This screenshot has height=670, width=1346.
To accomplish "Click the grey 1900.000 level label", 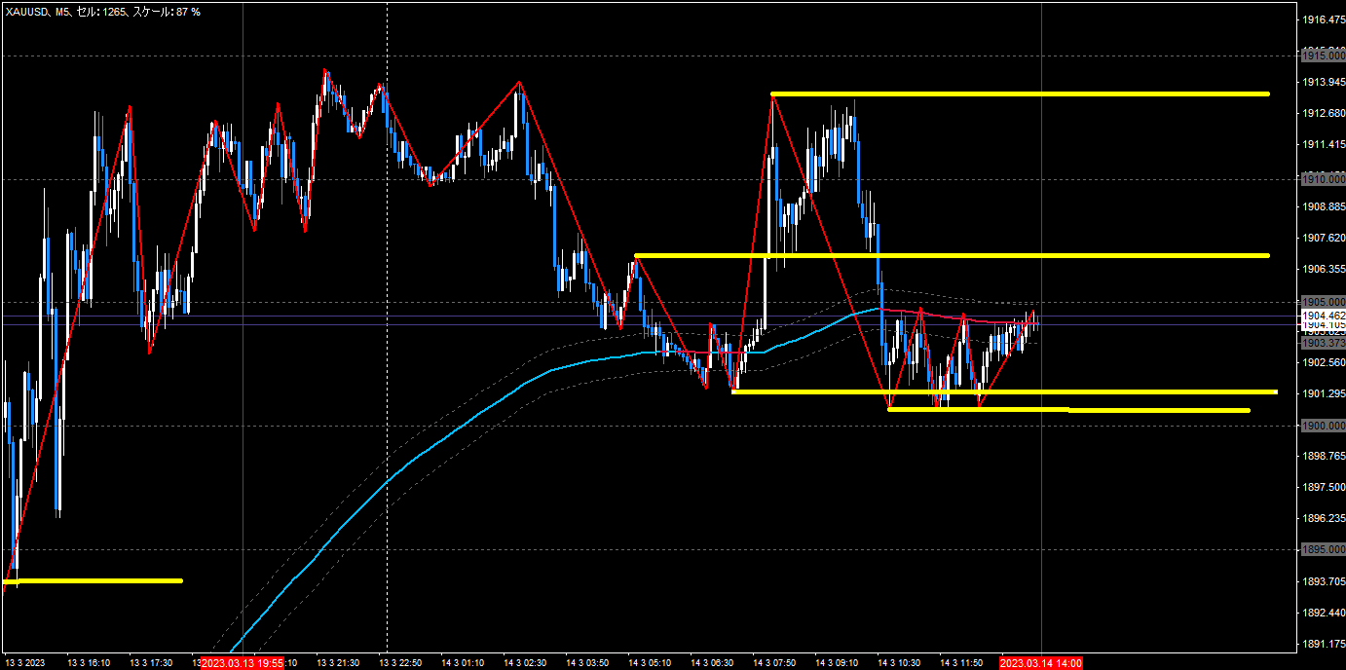I will tap(1323, 426).
